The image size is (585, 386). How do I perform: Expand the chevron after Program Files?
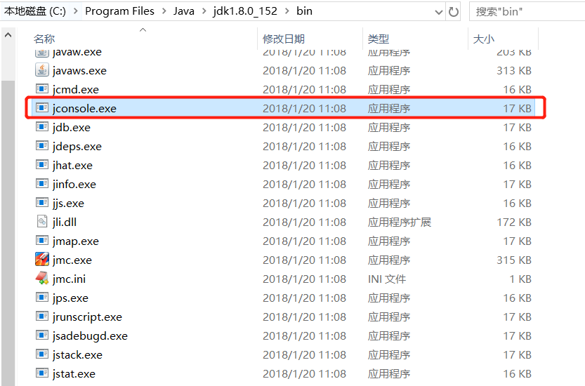164,11
